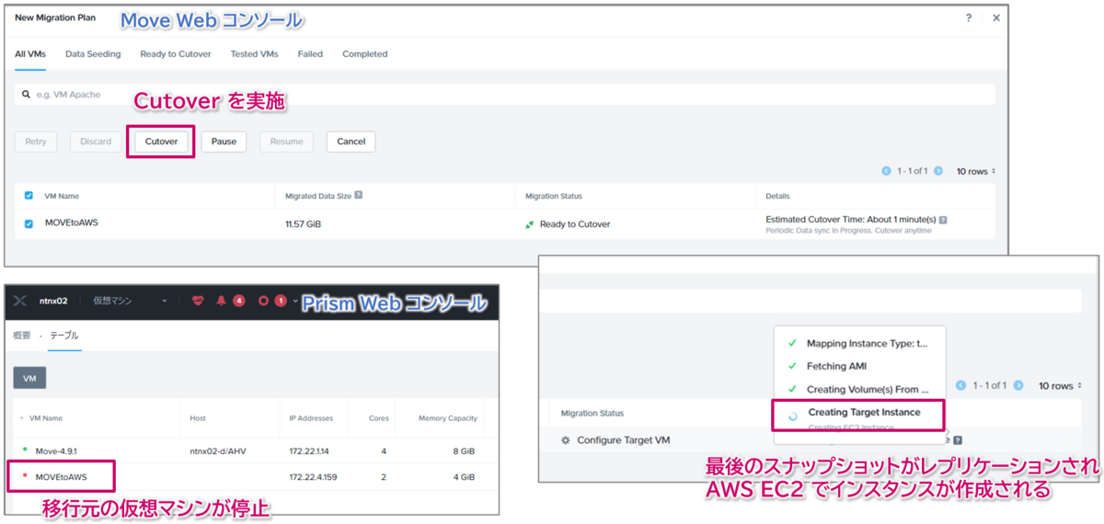This screenshot has width=1104, height=524.
Task: Click Ready to Cutover status icon
Action: (530, 224)
